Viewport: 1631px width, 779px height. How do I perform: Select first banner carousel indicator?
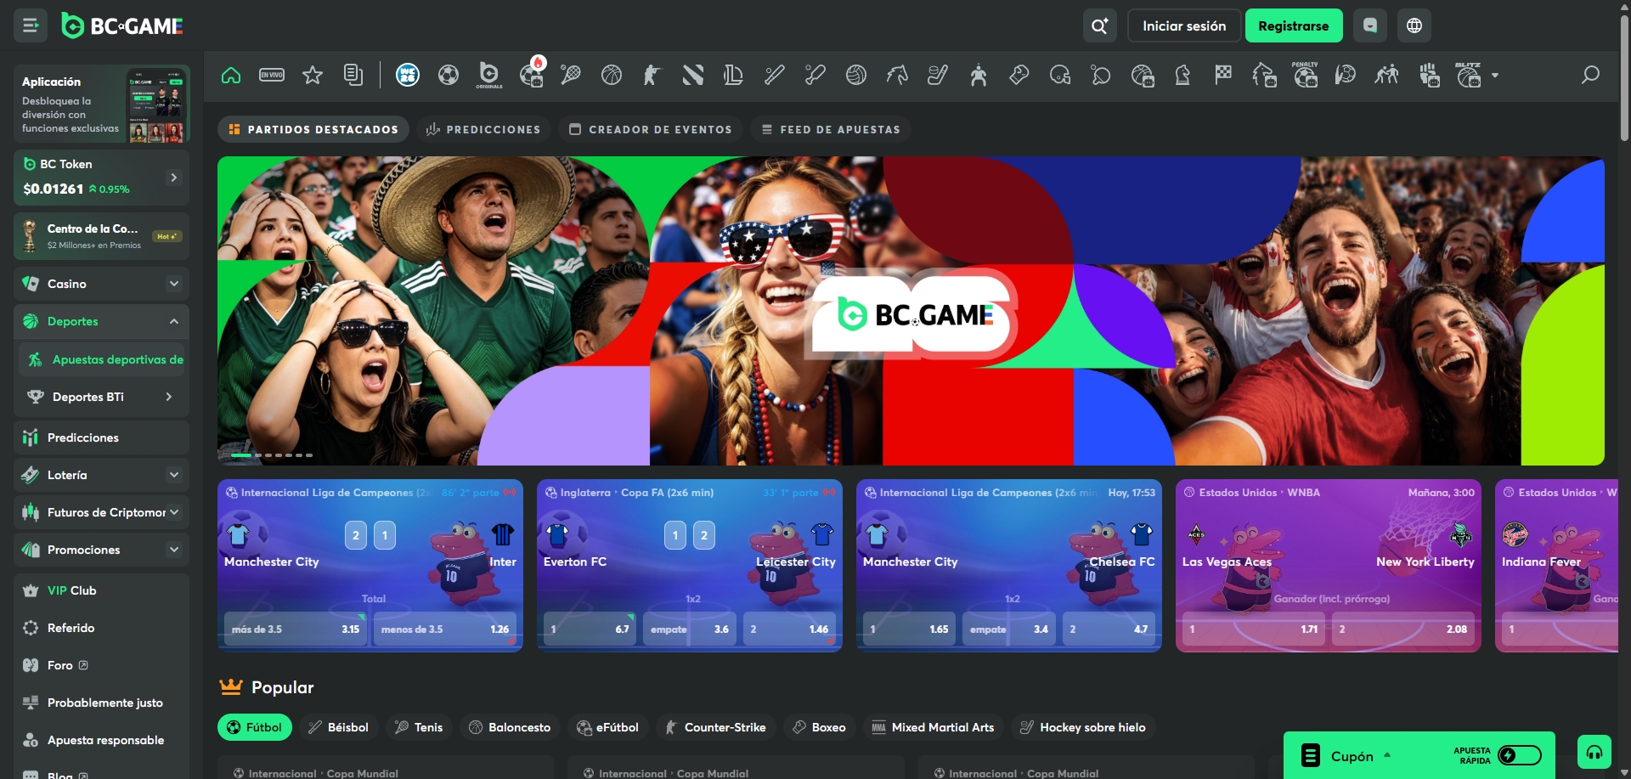(241, 455)
